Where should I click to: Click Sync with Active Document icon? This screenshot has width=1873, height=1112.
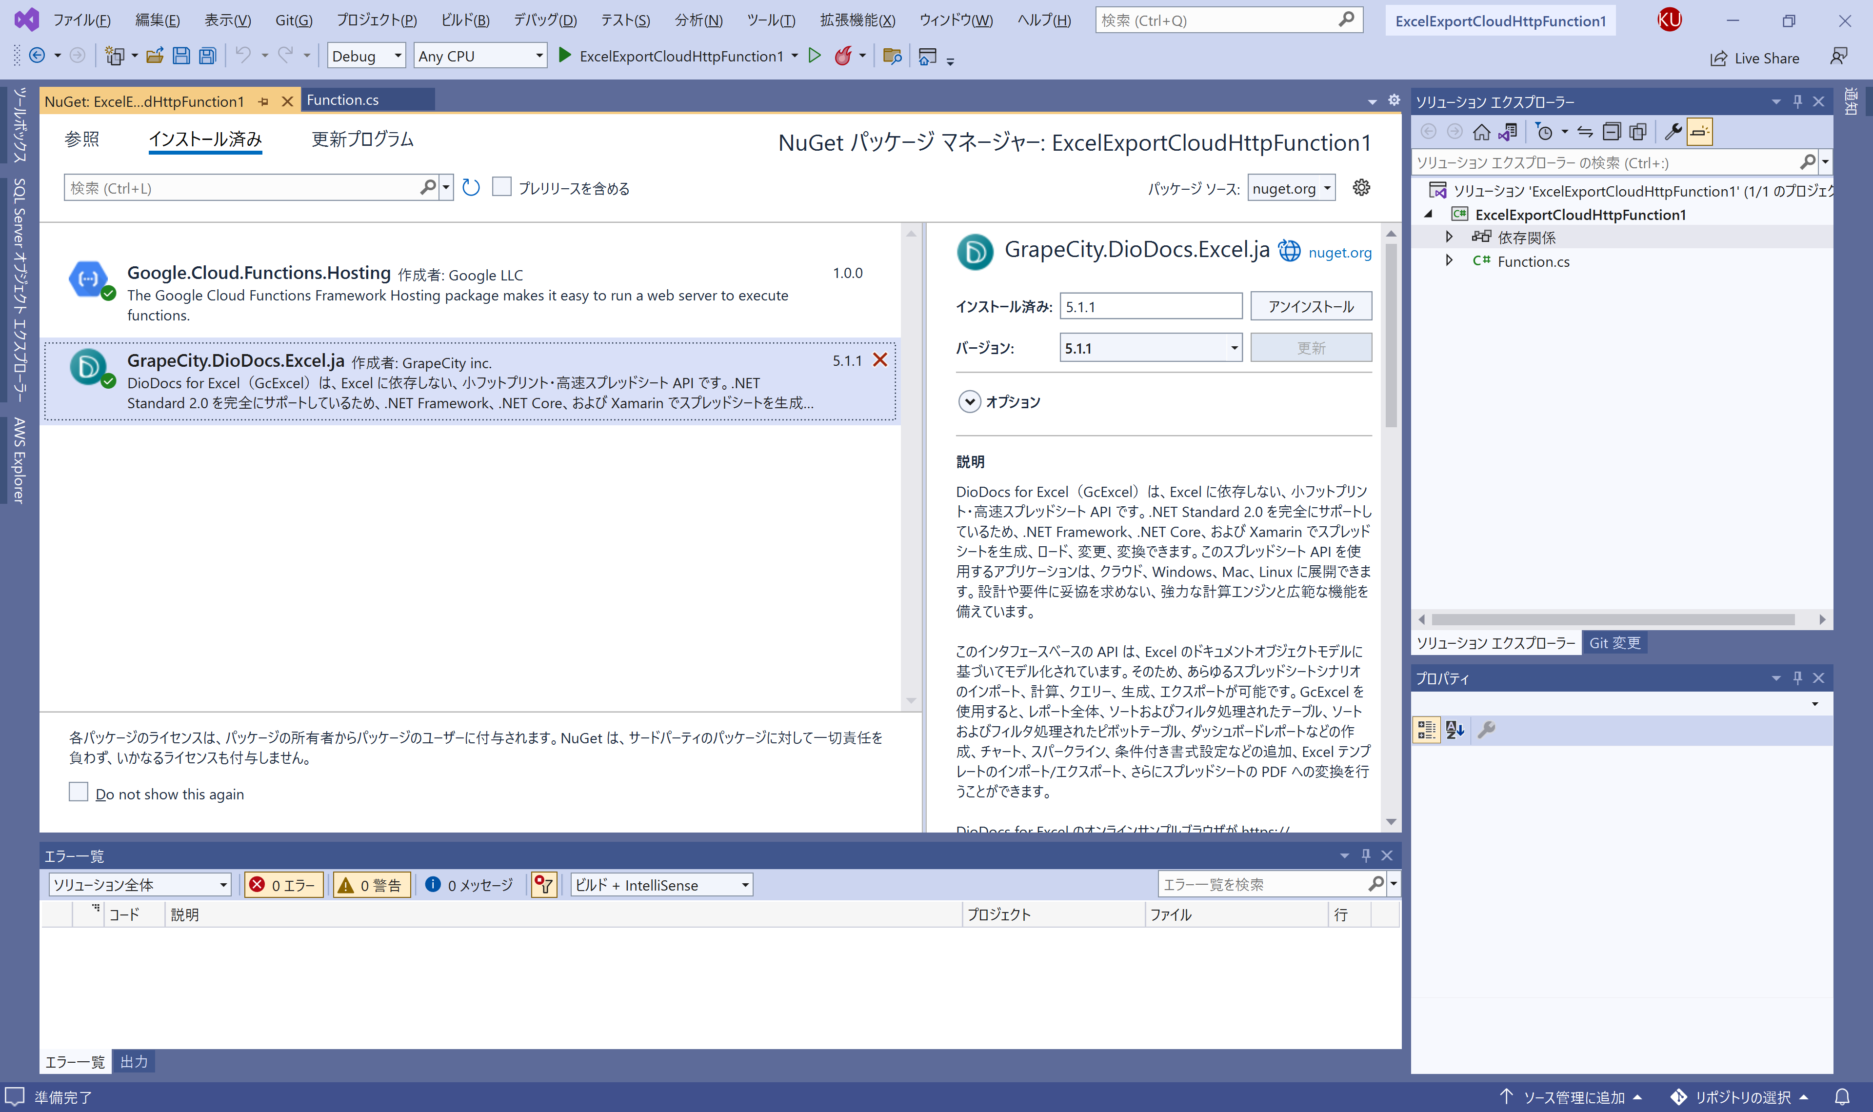(x=1585, y=133)
